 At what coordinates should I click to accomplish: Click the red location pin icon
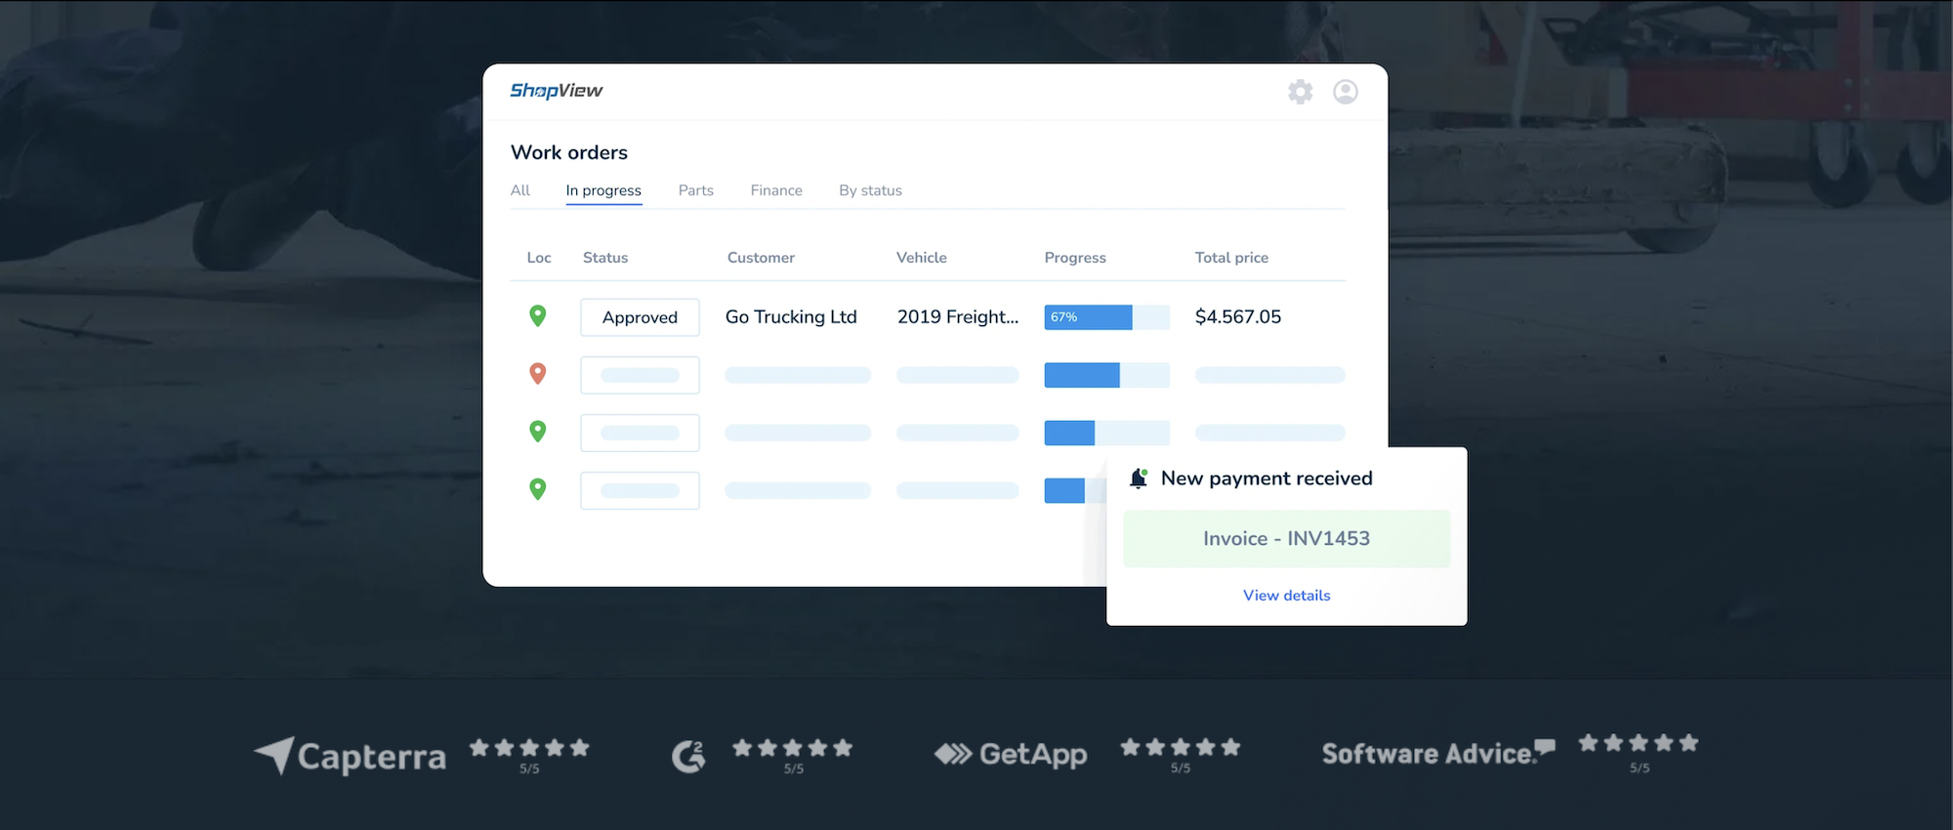(x=537, y=373)
